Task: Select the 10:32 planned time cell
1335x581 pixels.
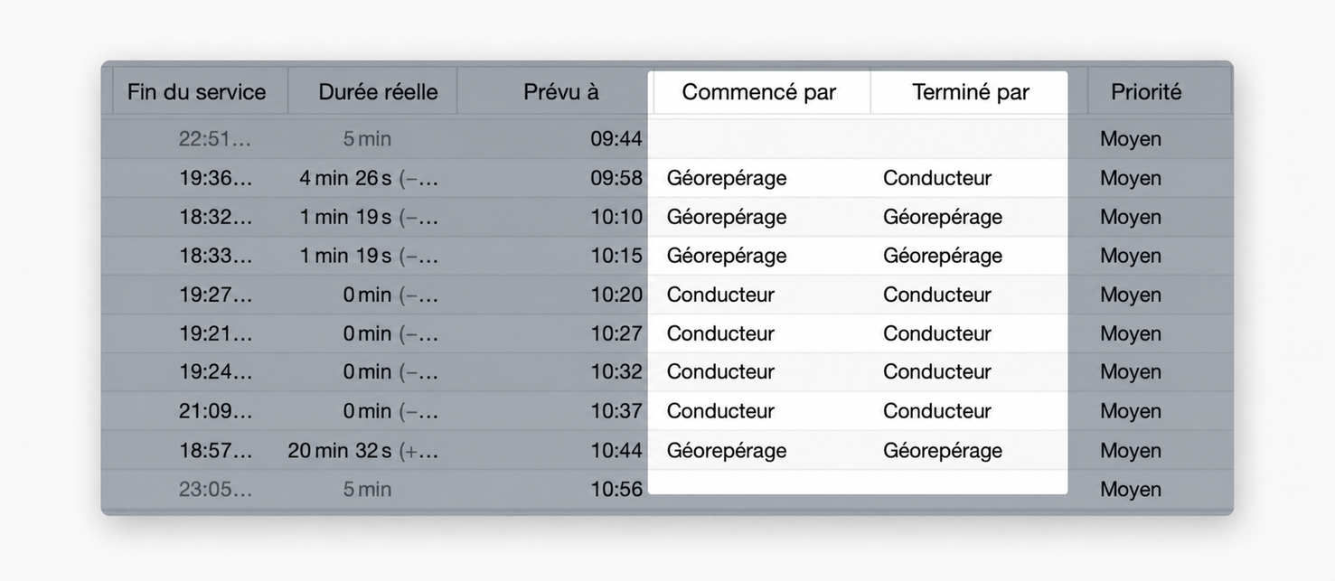Action: (616, 372)
